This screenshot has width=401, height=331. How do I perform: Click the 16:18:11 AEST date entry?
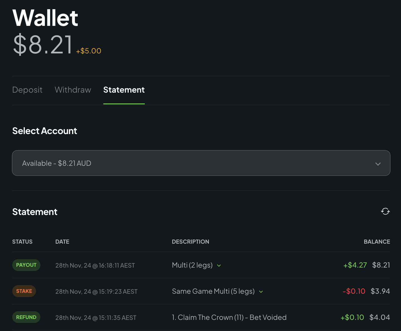(x=95, y=265)
